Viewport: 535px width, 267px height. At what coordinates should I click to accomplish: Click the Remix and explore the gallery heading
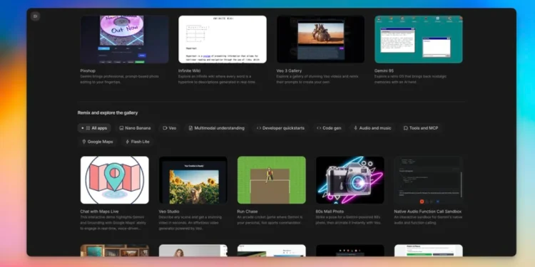click(x=108, y=112)
